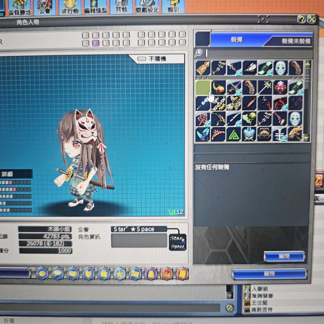This screenshot has height=324, width=324.
Task: Click the equipment search input field
Action: point(259,53)
